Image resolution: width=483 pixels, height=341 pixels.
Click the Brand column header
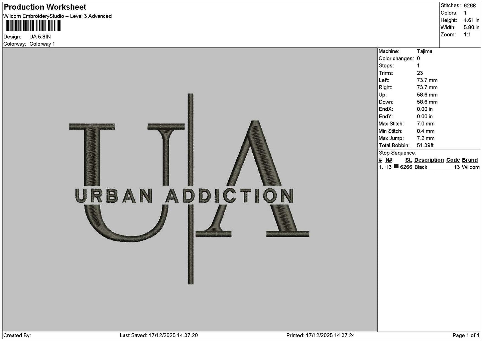tap(470, 160)
